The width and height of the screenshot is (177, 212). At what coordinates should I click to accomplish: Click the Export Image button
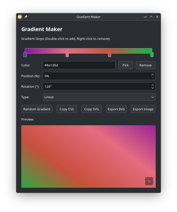[143, 109]
